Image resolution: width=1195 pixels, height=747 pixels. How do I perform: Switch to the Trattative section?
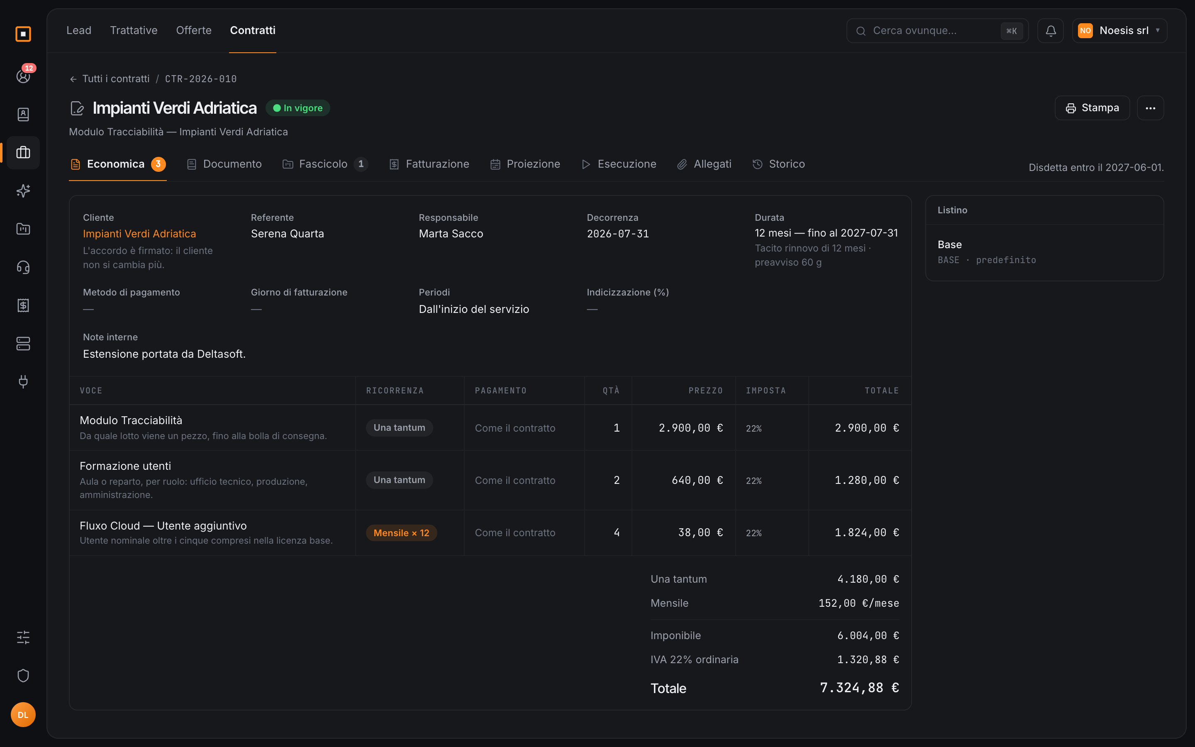tap(134, 31)
